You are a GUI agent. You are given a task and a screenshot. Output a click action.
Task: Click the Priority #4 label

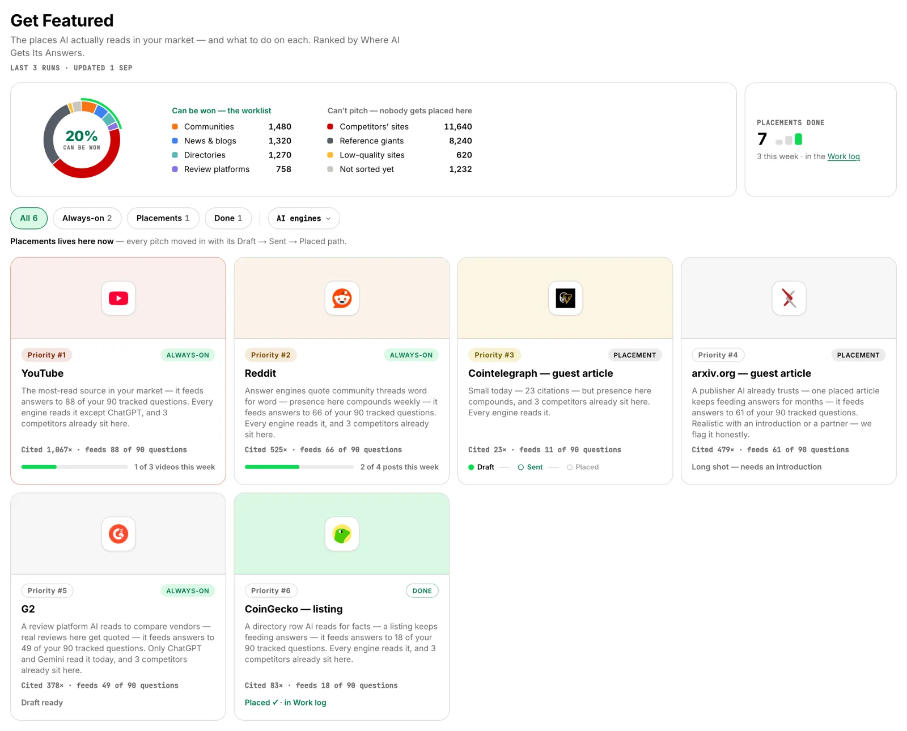pos(718,355)
